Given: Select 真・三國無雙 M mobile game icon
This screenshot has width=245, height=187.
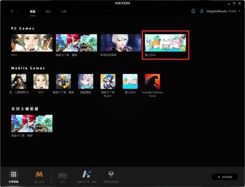Looking at the screenshot, I should [x=19, y=82].
